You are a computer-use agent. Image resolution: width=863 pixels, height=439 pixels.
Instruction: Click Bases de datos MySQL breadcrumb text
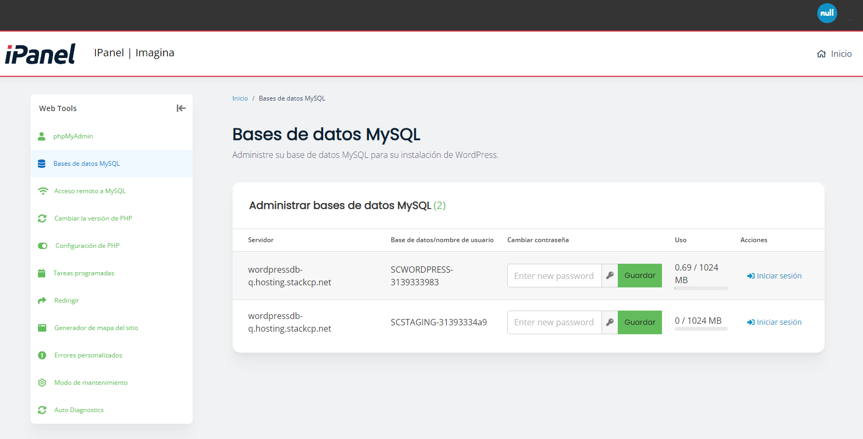click(292, 98)
